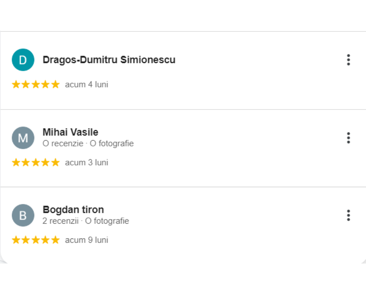Go to Bogdan tiron's profile name
The width and height of the screenshot is (366, 306).
pos(73,210)
